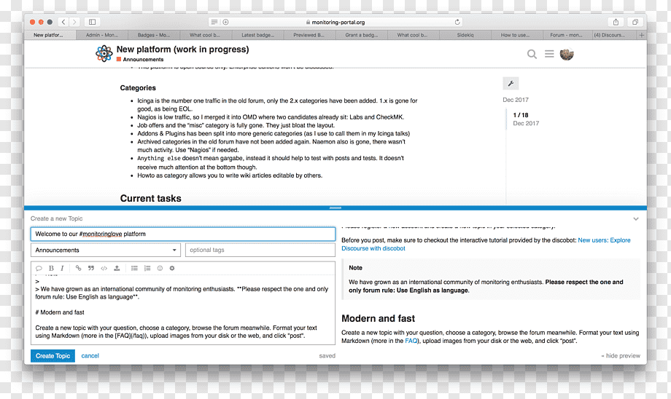Go forward with Safari forward arrow
Image resolution: width=671 pixels, height=399 pixels.
point(74,22)
